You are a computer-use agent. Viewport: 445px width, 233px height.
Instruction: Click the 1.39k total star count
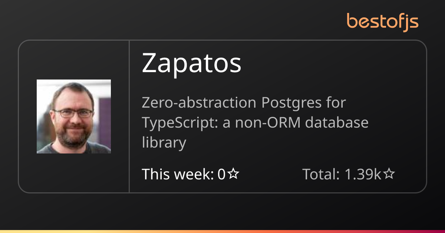tap(363, 174)
